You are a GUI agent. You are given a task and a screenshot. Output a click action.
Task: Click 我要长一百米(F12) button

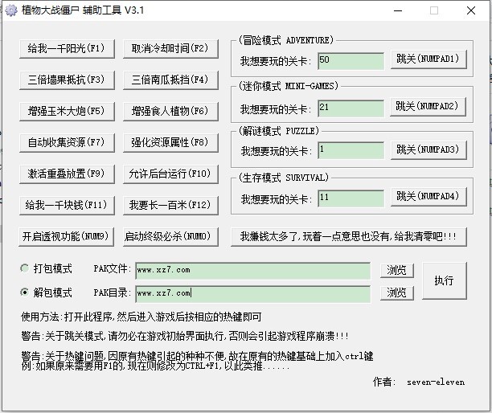pyautogui.click(x=170, y=206)
